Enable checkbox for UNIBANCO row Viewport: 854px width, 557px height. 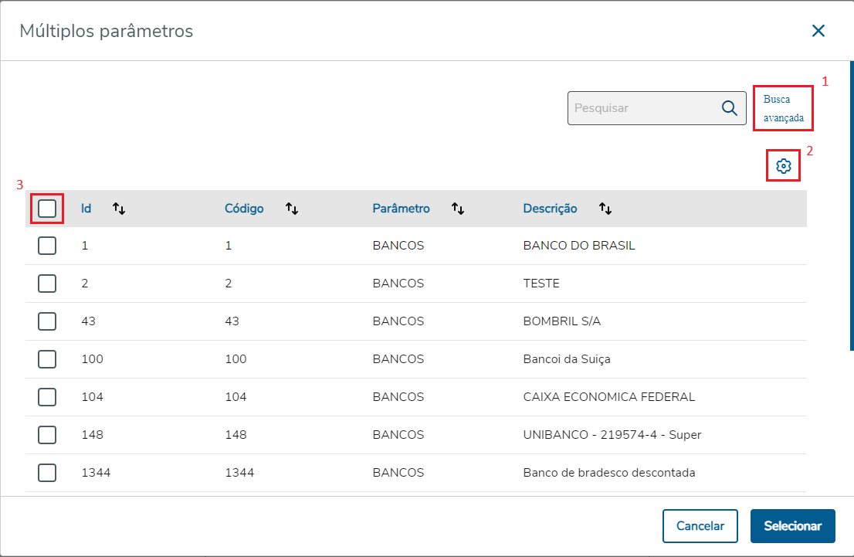pyautogui.click(x=47, y=435)
